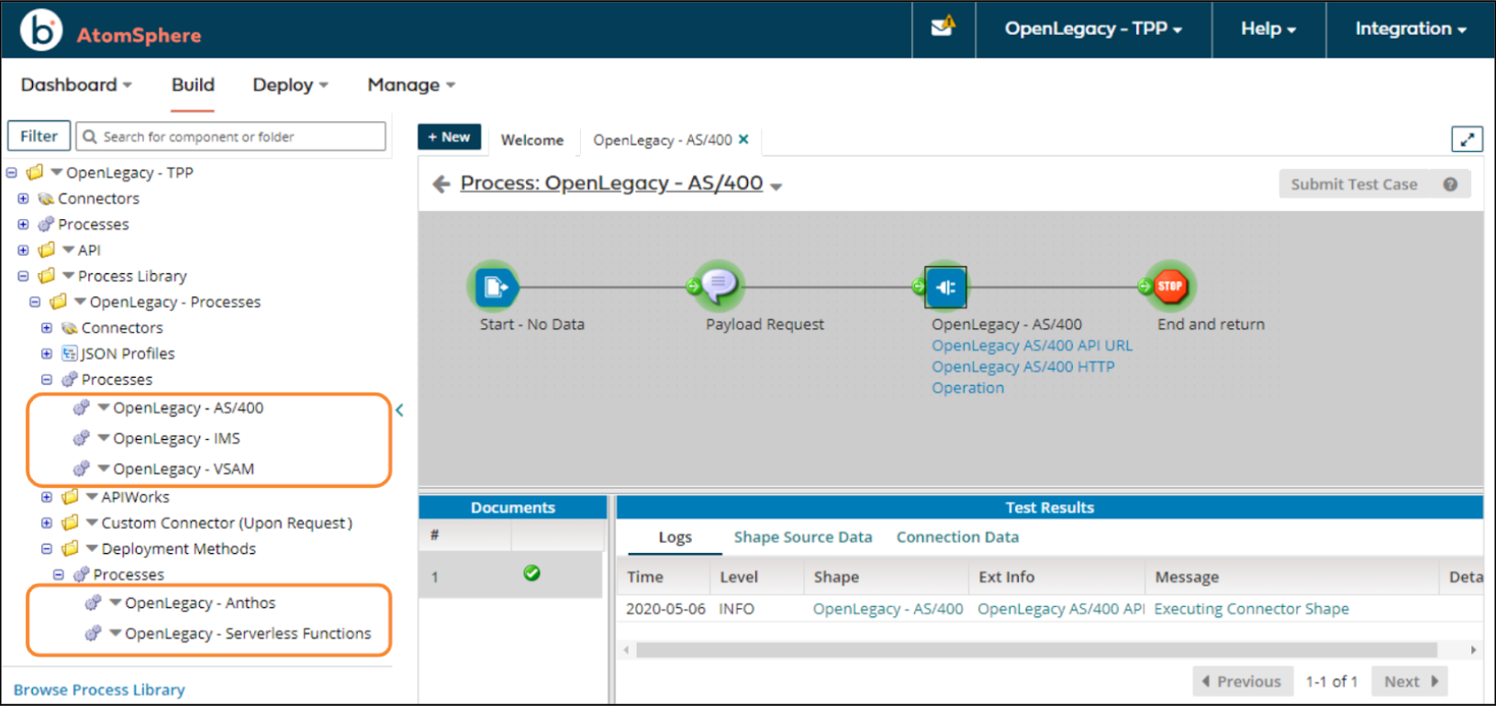This screenshot has height=706, width=1496.
Task: Open the notifications mail icon
Action: (x=943, y=27)
